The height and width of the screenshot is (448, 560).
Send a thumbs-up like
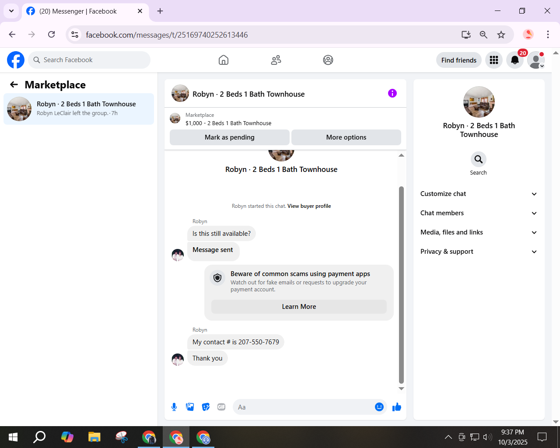click(x=397, y=407)
